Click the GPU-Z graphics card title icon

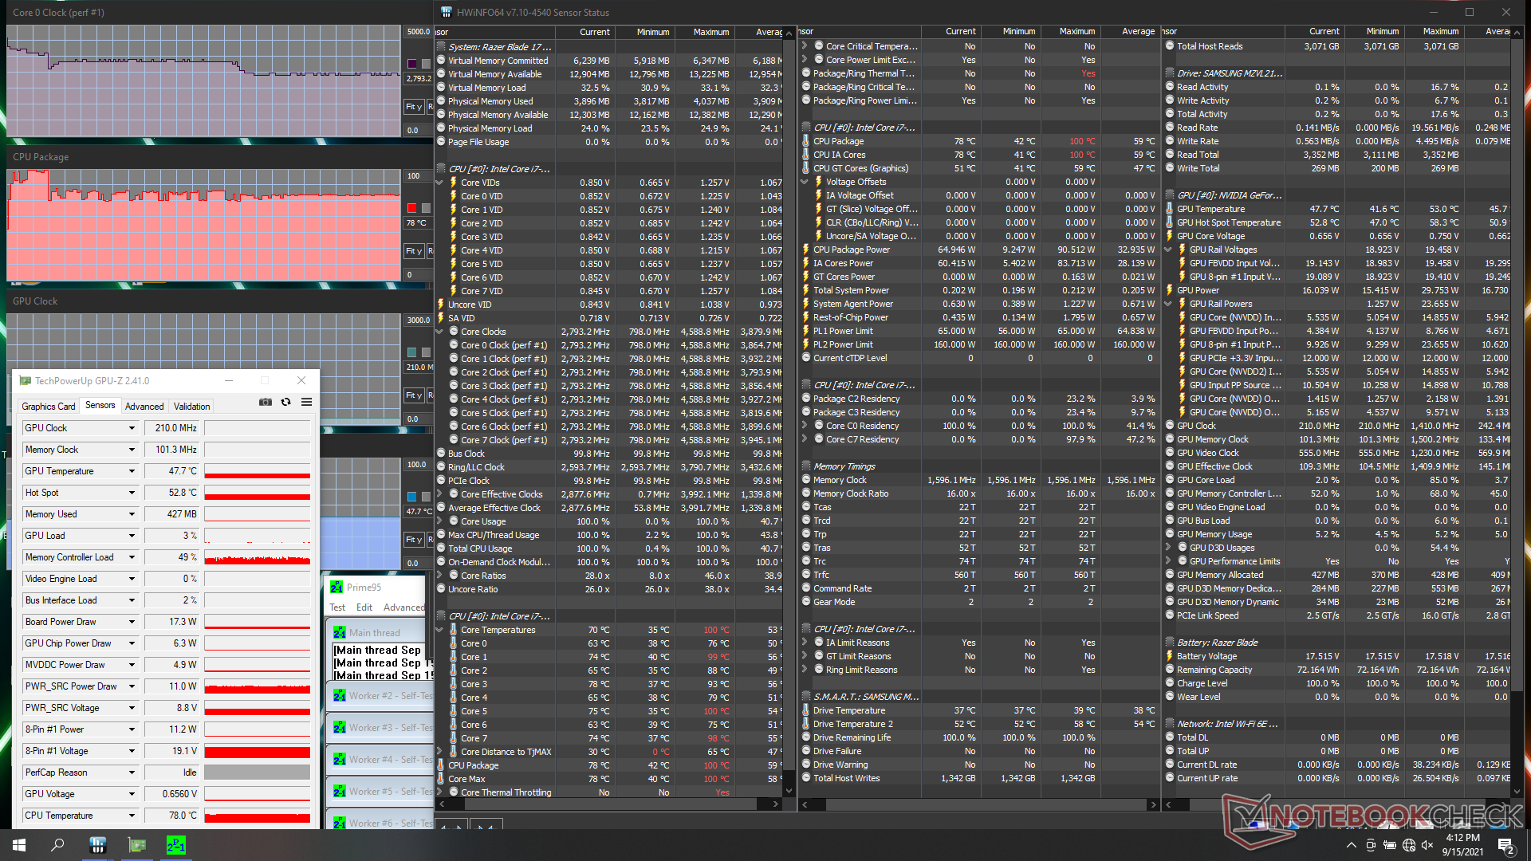click(x=26, y=381)
